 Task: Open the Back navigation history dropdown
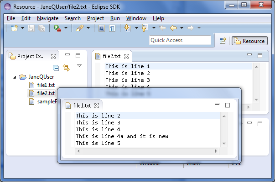click(x=182, y=28)
